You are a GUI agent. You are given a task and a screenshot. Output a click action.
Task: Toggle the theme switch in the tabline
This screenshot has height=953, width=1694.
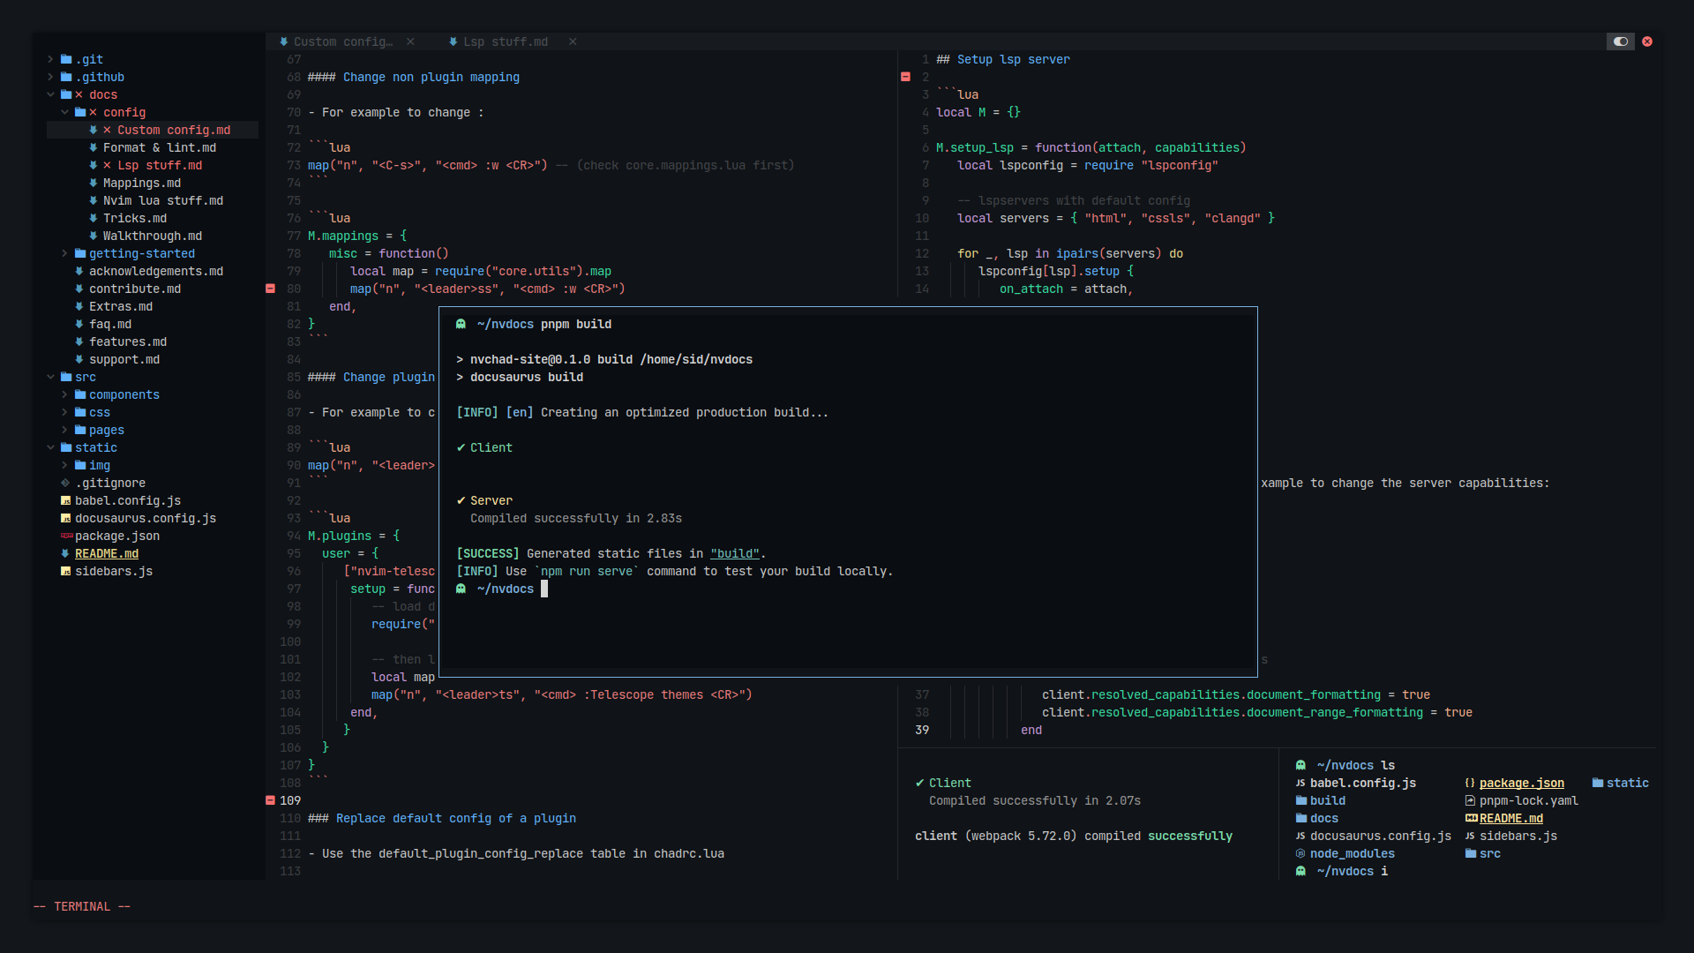coord(1620,41)
